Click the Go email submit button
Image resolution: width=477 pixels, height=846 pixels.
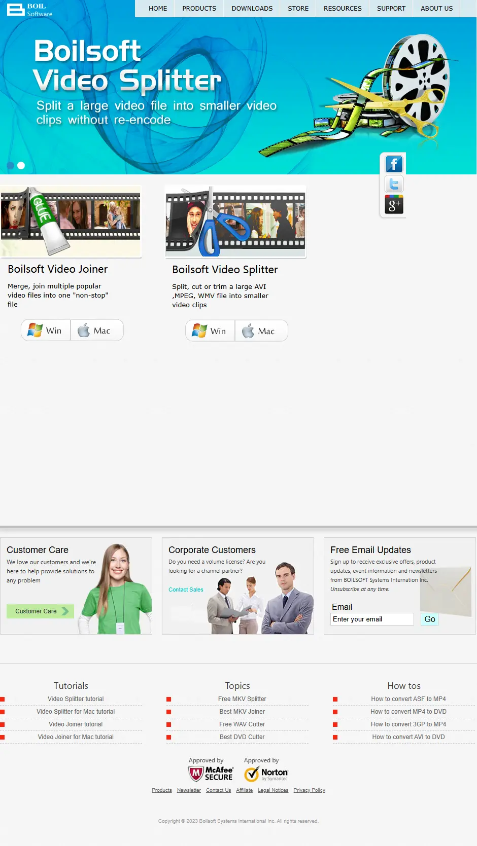[x=429, y=619]
